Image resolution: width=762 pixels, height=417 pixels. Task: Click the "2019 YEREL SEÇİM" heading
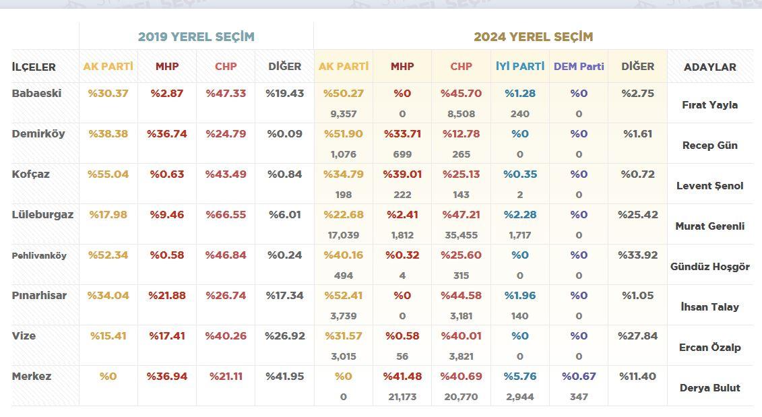click(x=196, y=37)
